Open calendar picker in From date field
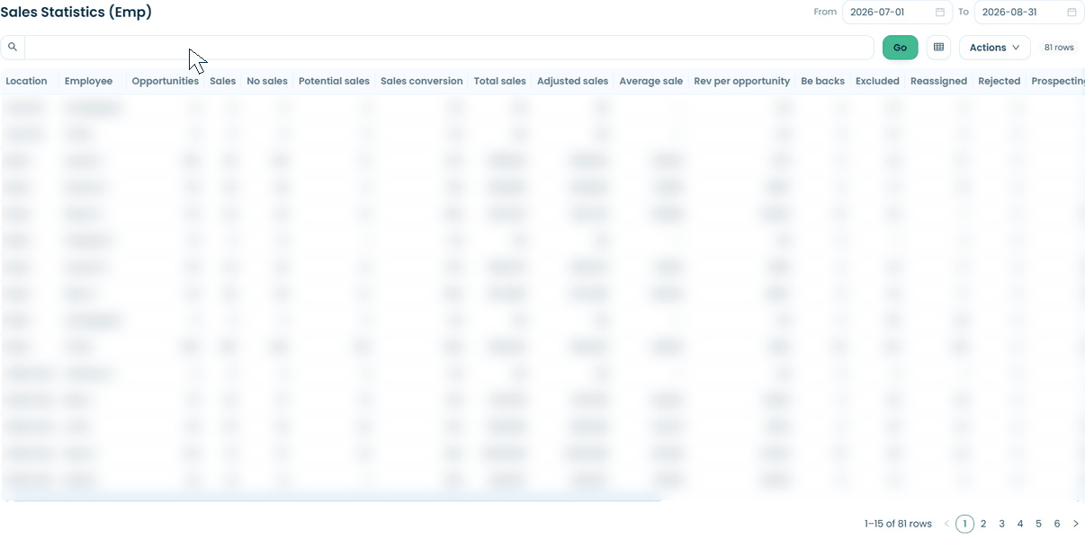This screenshot has width=1085, height=557. pos(940,13)
